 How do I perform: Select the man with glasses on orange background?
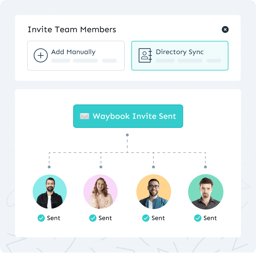154,192
